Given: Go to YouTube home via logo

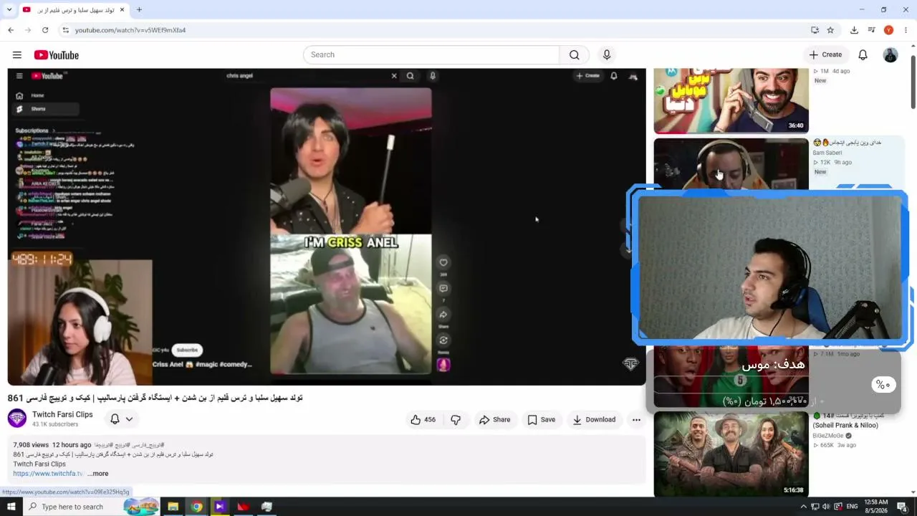Looking at the screenshot, I should click(x=56, y=55).
